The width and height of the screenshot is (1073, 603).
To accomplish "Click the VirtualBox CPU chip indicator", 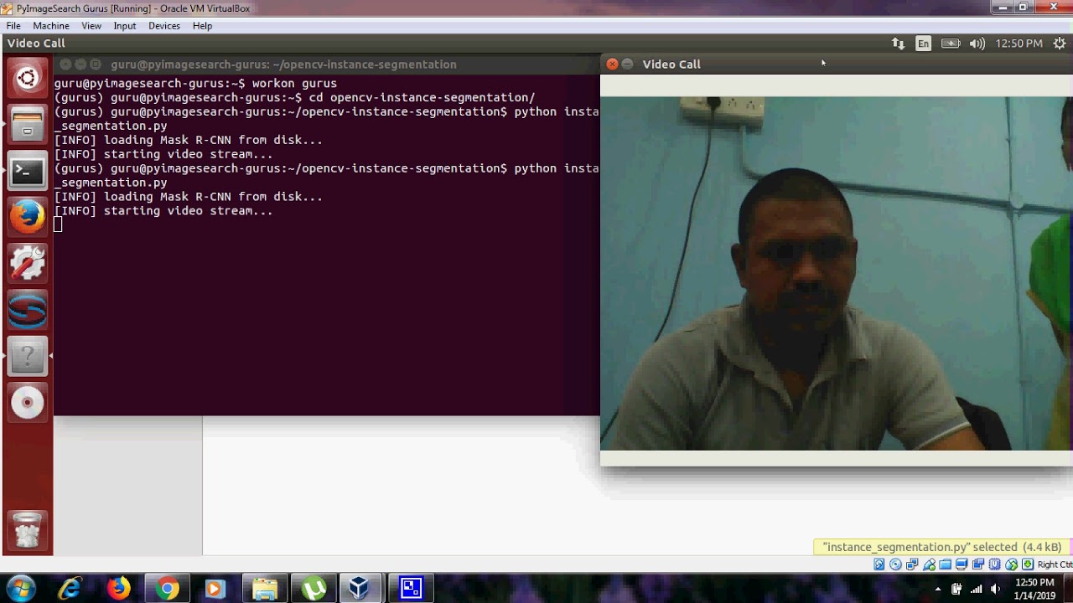I will (x=994, y=564).
